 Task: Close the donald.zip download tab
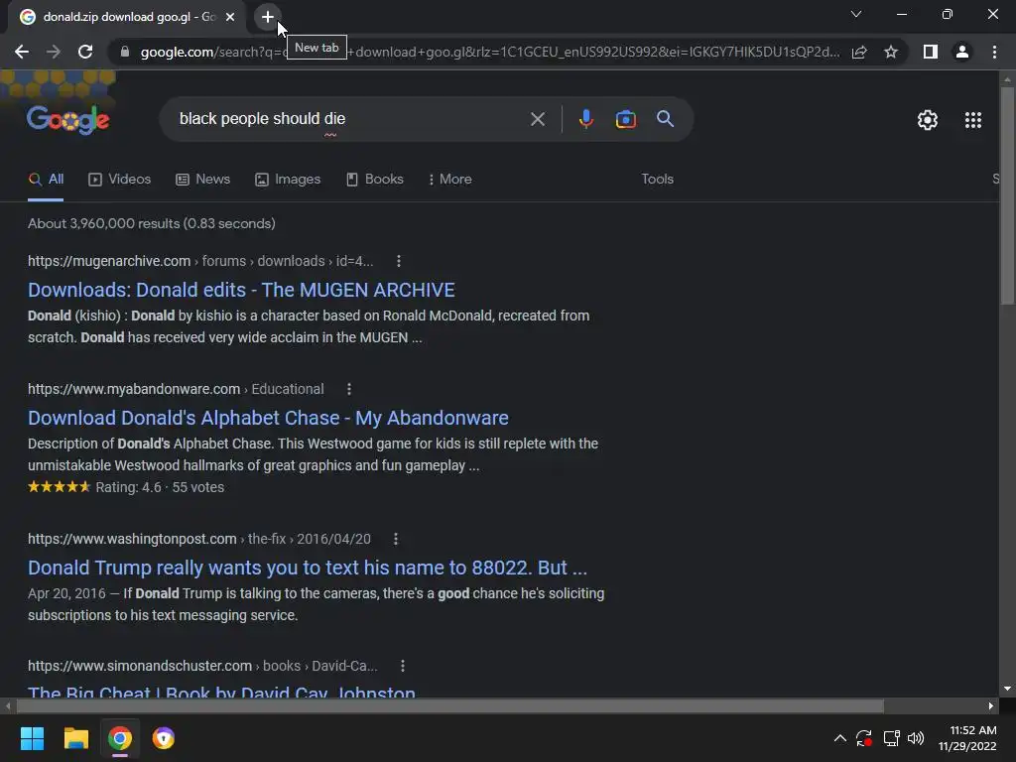coord(230,17)
